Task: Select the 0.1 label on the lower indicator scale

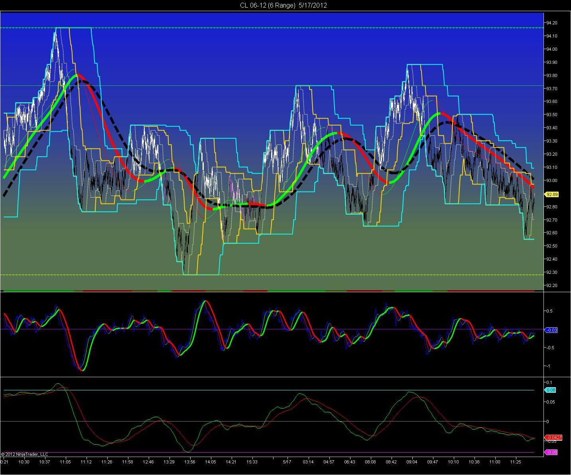Action: [549, 382]
